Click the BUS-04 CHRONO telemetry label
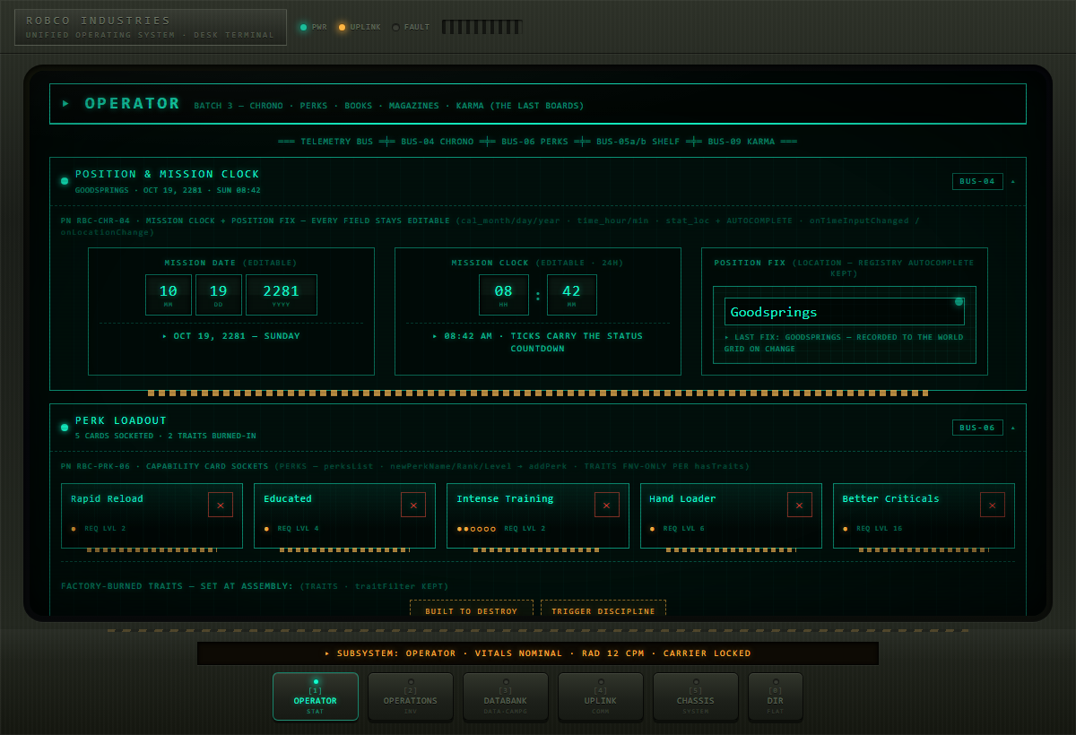The image size is (1076, 735). point(438,142)
